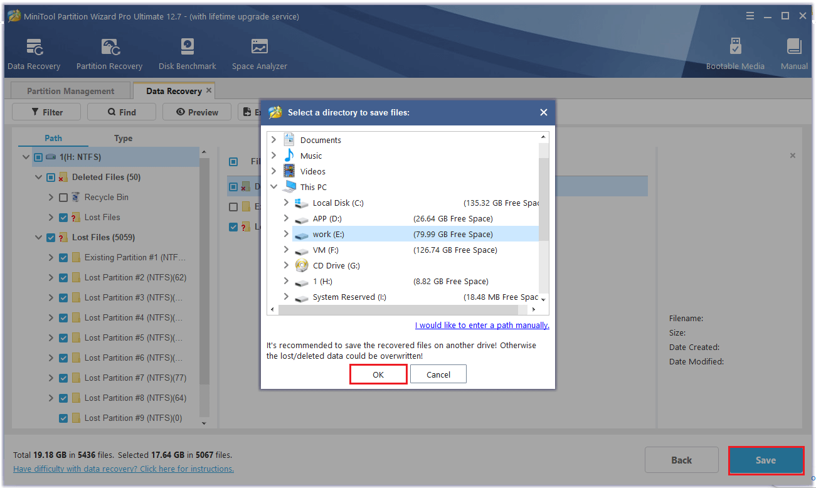Image resolution: width=816 pixels, height=488 pixels.
Task: Click the 1(H: NTFS) disk icon
Action: [51, 157]
